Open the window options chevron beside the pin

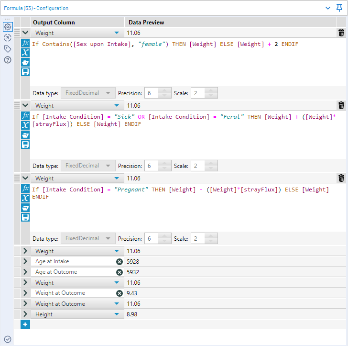[328, 8]
